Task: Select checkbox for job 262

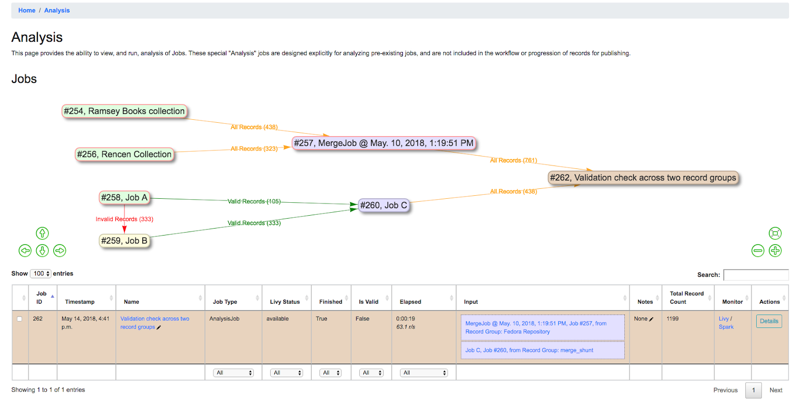Action: click(x=19, y=319)
